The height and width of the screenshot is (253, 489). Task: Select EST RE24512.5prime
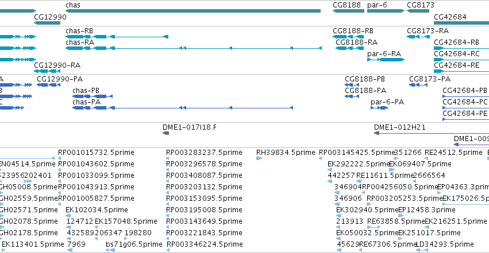click(453, 153)
